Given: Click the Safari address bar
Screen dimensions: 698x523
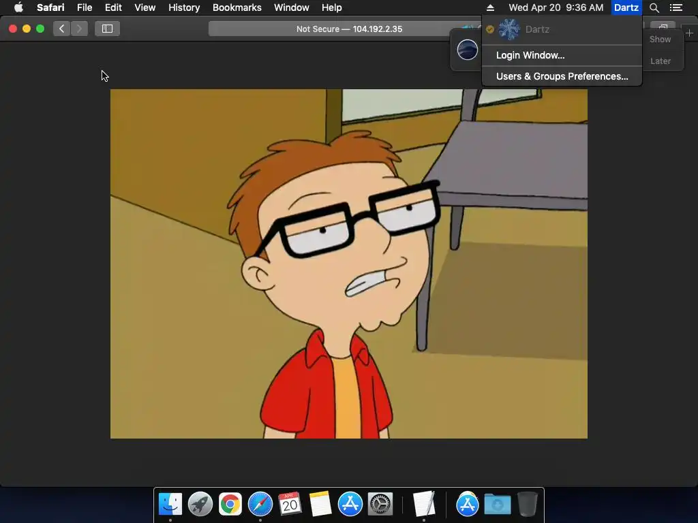Looking at the screenshot, I should [349, 29].
